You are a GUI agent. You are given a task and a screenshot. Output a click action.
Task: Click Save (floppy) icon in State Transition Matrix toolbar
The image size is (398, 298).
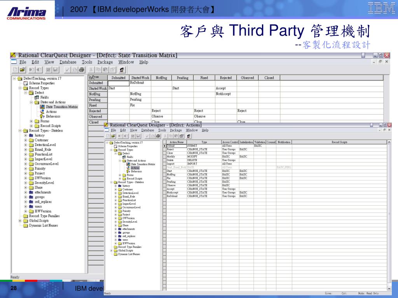click(56, 69)
